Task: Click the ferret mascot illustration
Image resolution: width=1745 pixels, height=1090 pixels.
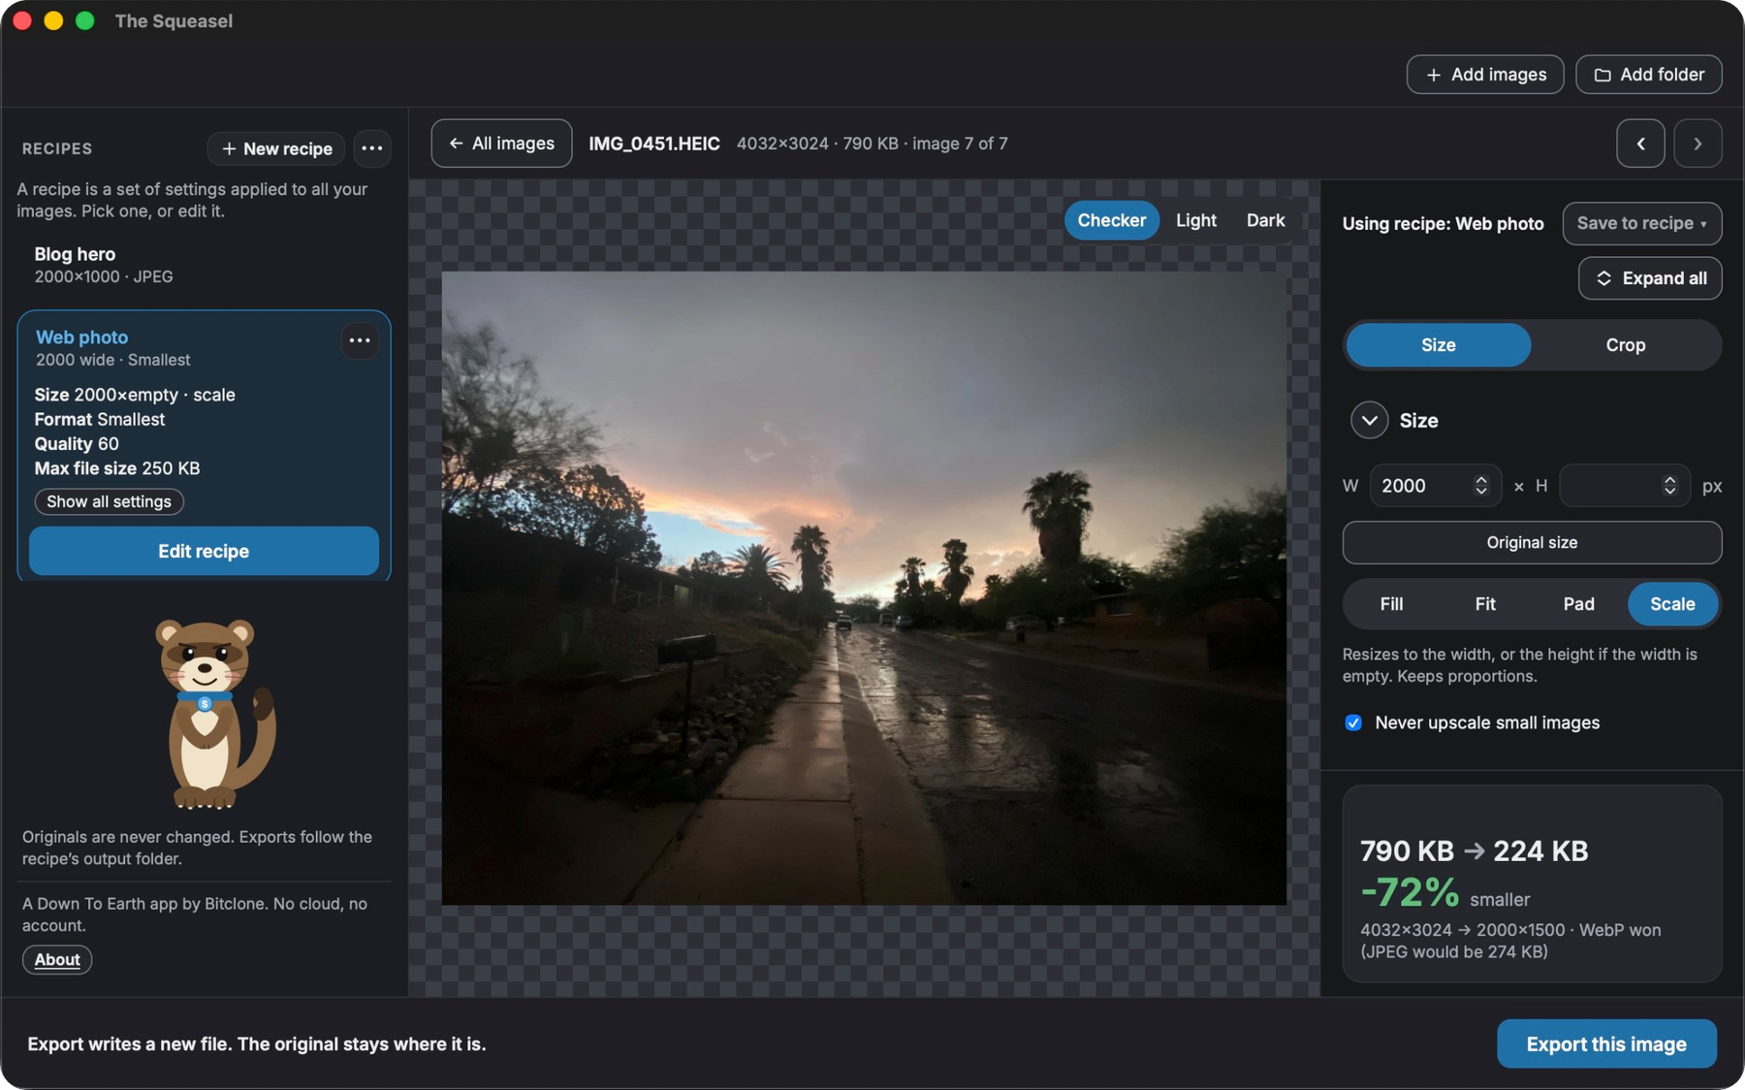Action: point(214,713)
